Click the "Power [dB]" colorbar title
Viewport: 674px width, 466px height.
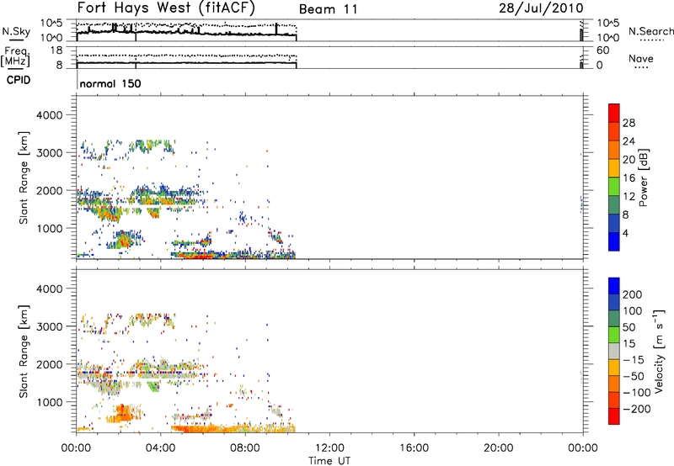tap(644, 177)
